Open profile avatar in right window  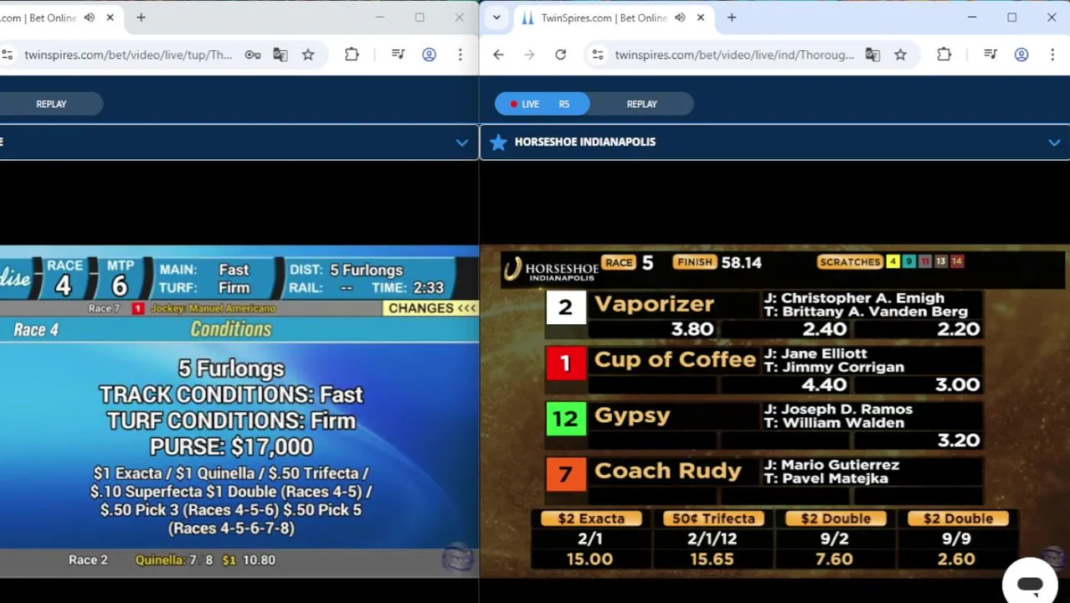1021,54
